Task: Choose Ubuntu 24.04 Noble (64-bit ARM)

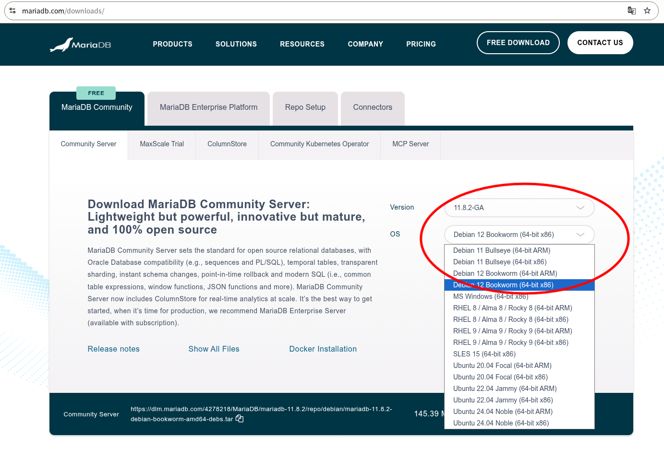Action: click(519, 412)
